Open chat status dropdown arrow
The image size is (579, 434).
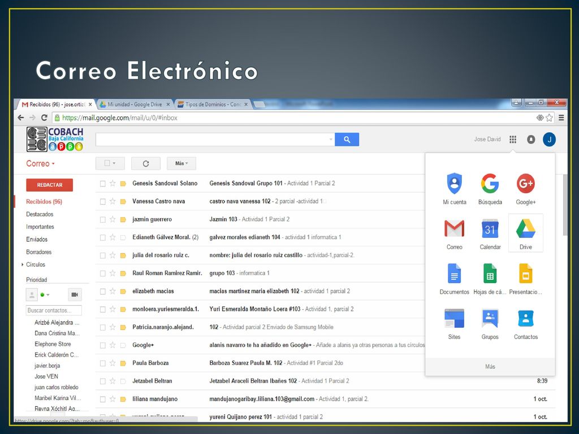pos(48,295)
